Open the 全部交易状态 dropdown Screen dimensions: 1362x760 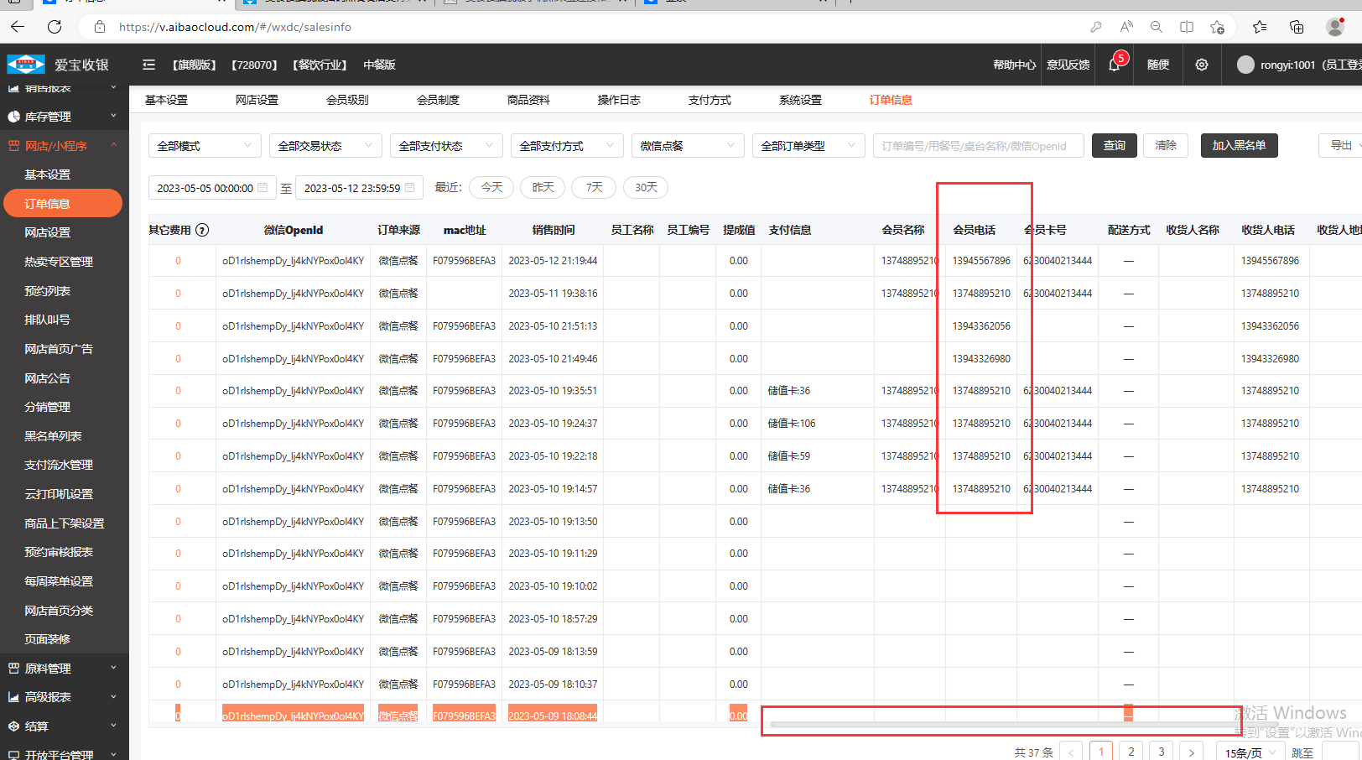coord(325,146)
